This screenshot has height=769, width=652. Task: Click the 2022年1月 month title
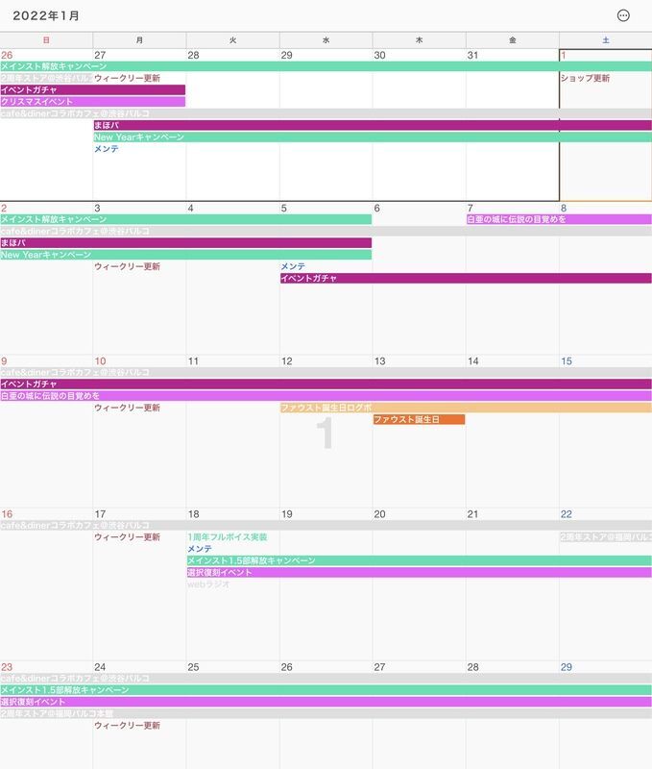[x=47, y=16]
